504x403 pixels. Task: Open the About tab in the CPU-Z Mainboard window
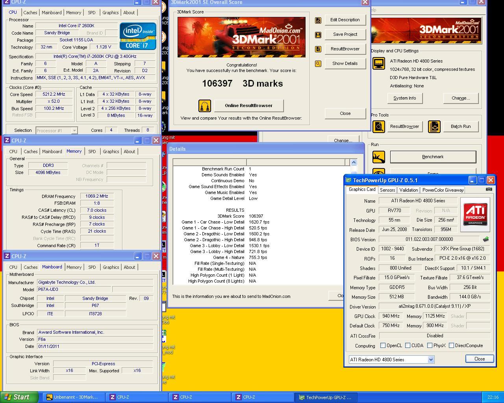pyautogui.click(x=129, y=267)
